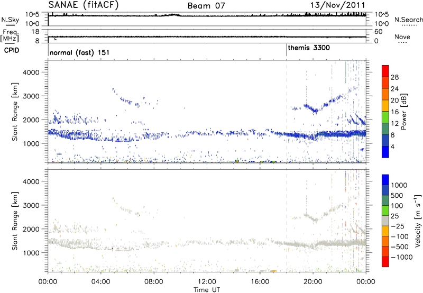Click the '4000' tick of the power panel
The height and width of the screenshot is (293, 423).
click(x=31, y=72)
